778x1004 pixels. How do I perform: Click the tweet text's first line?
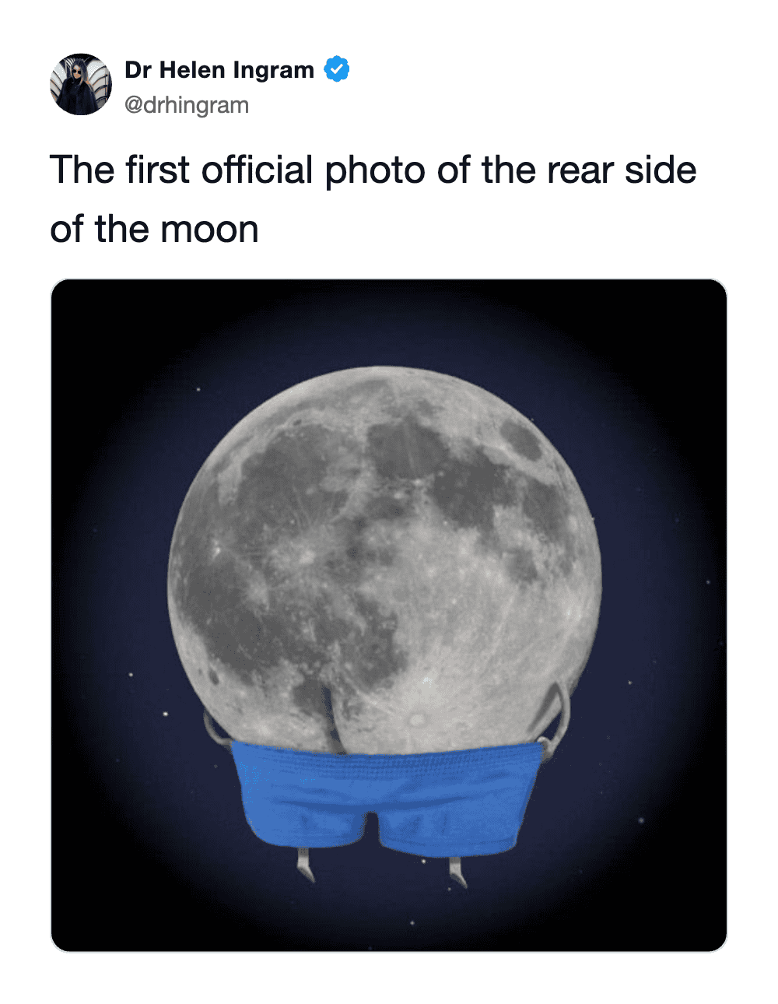[x=373, y=170]
